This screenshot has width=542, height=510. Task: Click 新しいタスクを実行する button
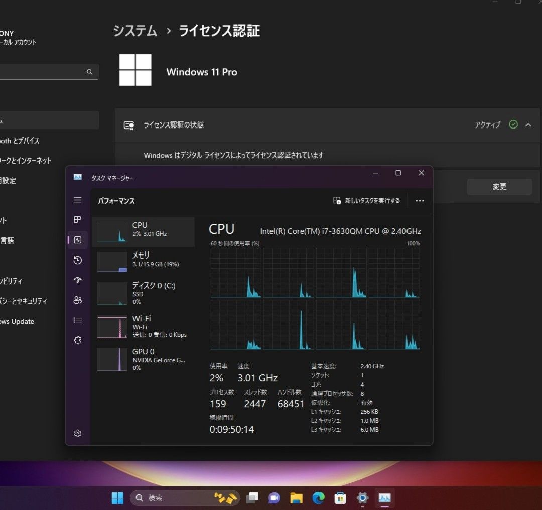pos(367,201)
